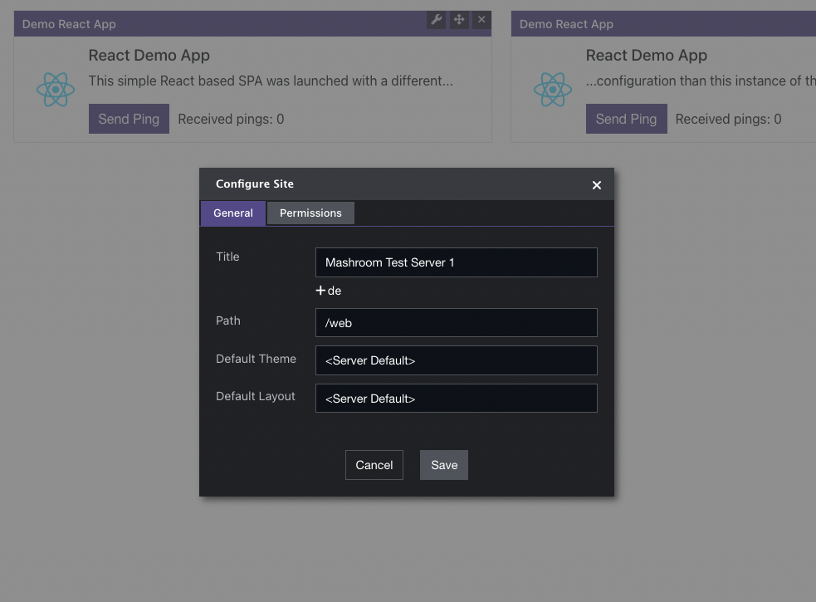This screenshot has height=602, width=816.
Task: Focus the Title input field
Action: point(457,262)
